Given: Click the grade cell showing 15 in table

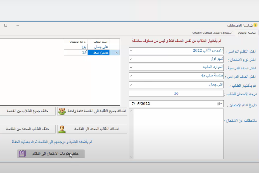Looking at the screenshot, I should click(x=76, y=53).
